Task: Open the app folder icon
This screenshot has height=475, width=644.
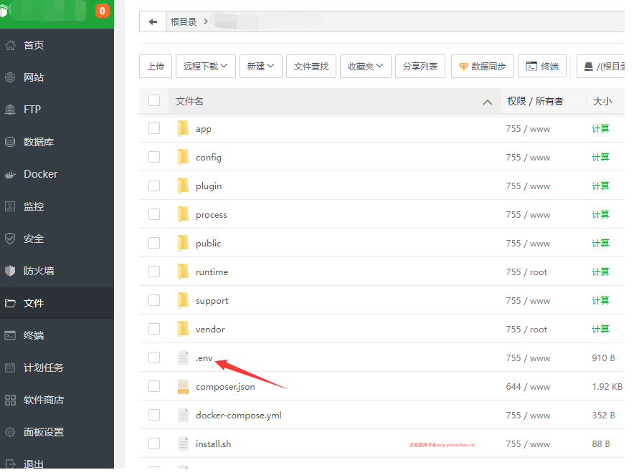Action: 183,129
